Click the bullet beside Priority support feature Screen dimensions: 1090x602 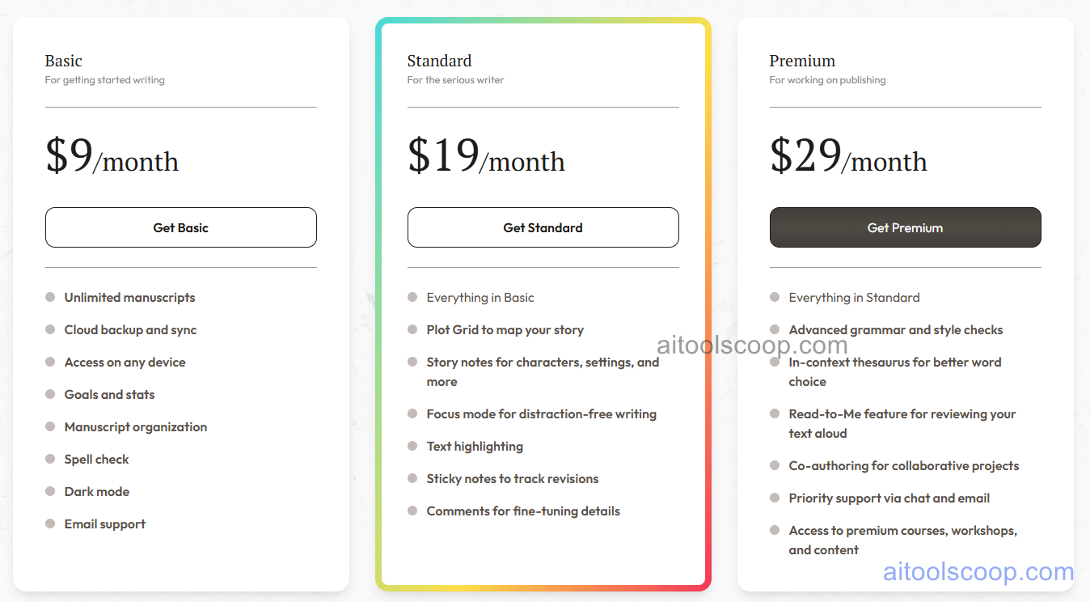pos(774,498)
